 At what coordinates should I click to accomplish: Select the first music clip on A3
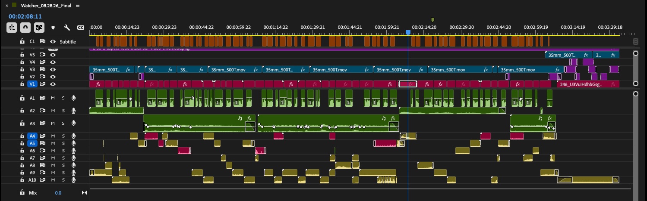[x=199, y=123]
